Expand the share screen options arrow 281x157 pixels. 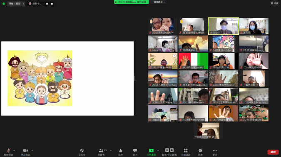(158, 150)
